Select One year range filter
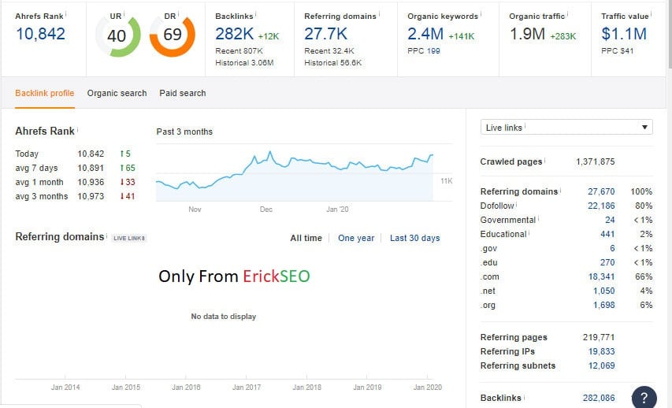Screen dimensions: 672x408 pos(356,238)
